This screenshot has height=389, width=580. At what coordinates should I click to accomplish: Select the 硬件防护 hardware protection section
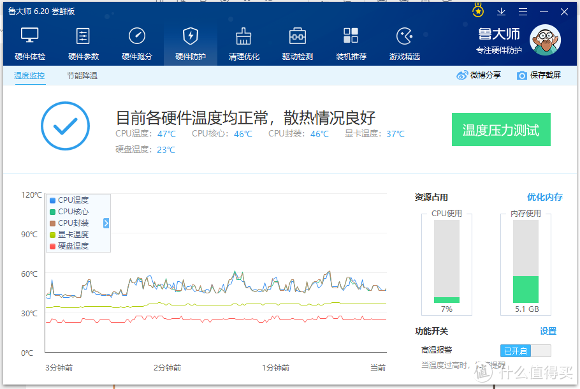(x=191, y=43)
